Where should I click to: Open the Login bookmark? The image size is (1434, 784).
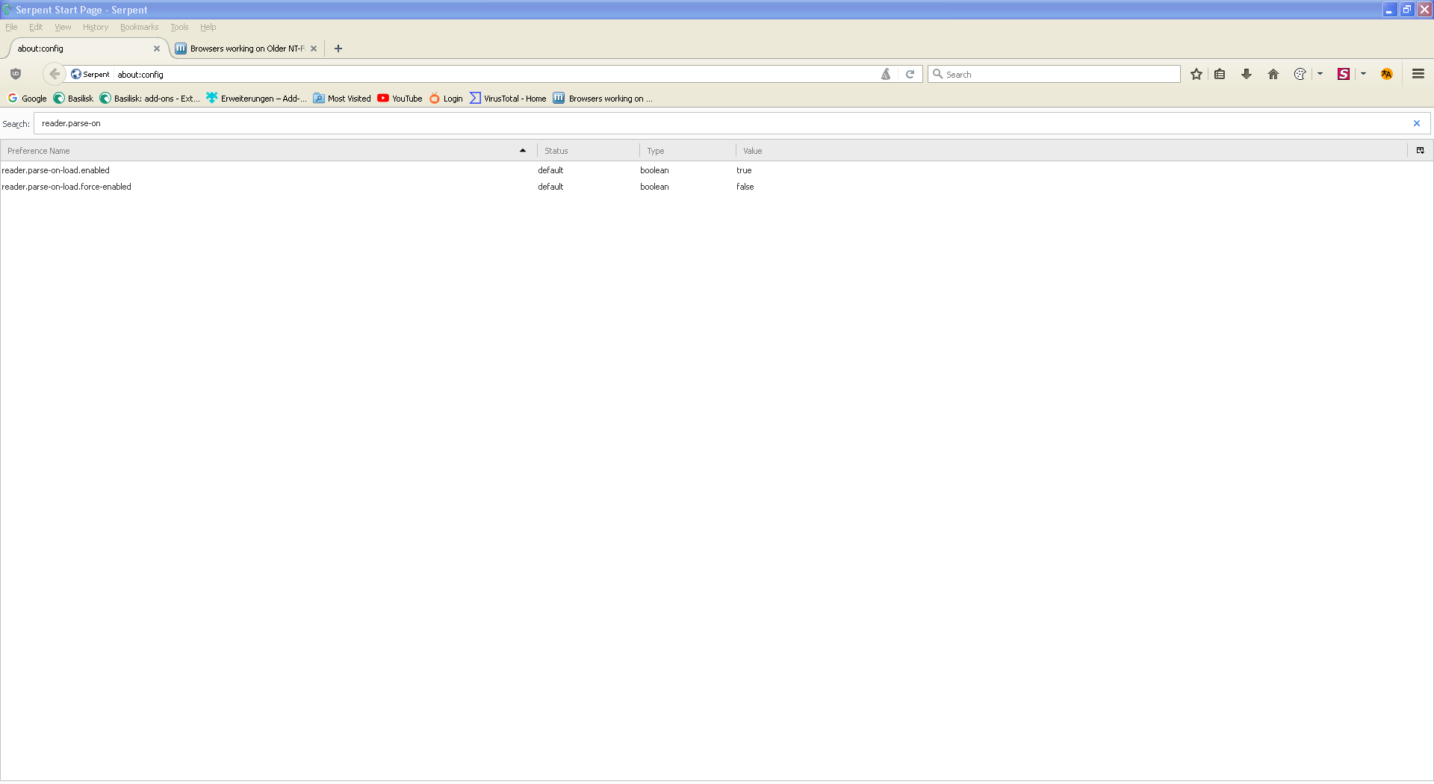point(446,99)
